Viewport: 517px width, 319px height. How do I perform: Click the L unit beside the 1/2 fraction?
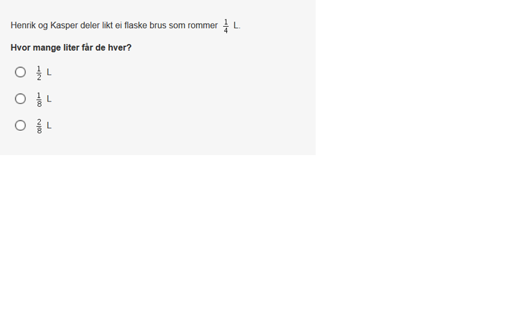[x=49, y=73]
